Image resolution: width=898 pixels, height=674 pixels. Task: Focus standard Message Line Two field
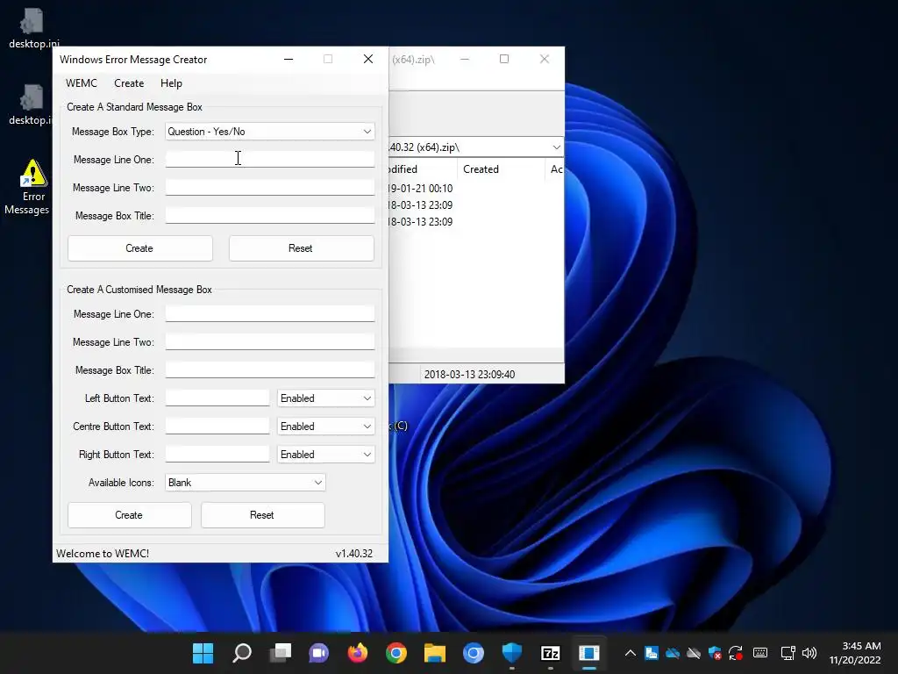[x=270, y=188]
